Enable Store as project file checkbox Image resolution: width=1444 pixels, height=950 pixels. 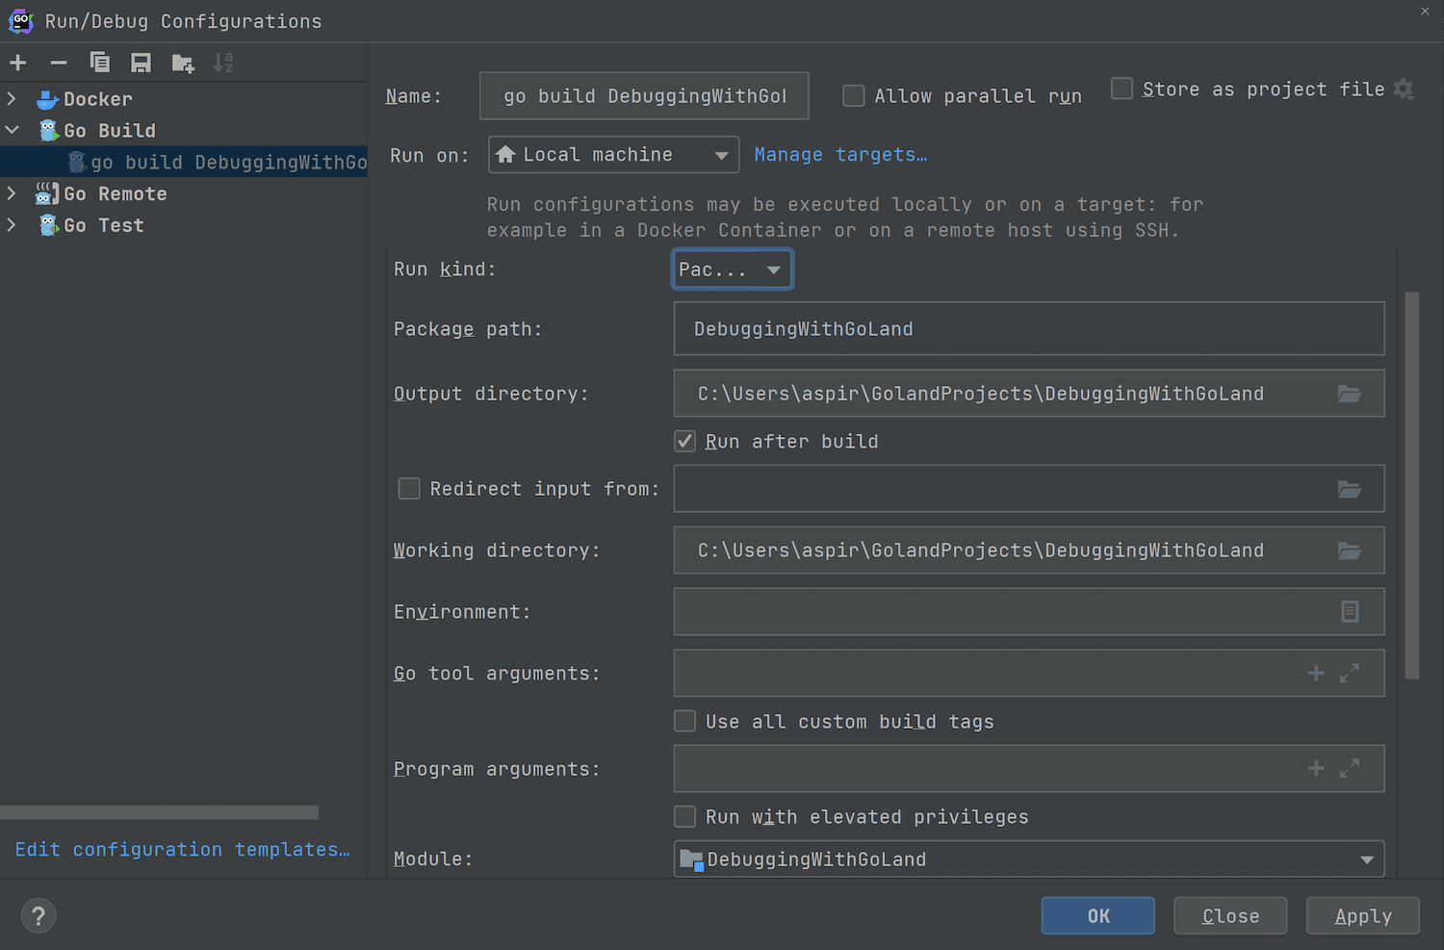click(x=1122, y=89)
